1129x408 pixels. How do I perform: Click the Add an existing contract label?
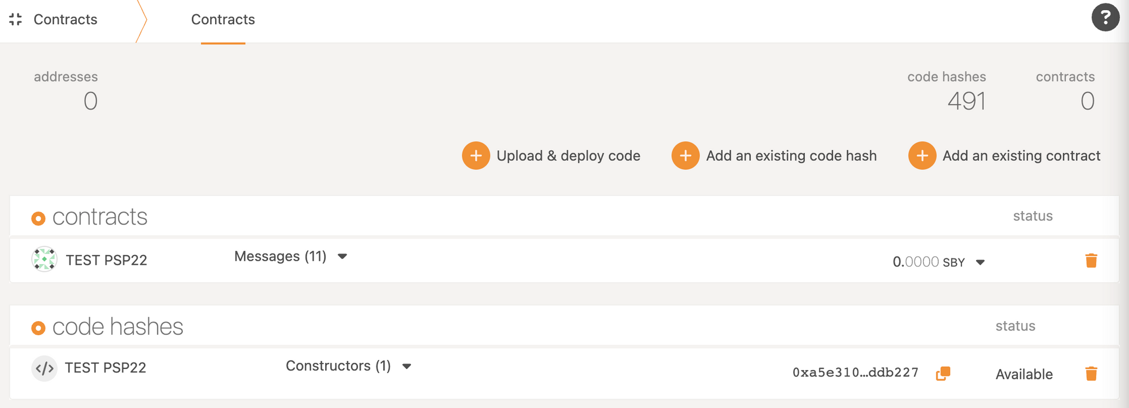pos(1021,156)
